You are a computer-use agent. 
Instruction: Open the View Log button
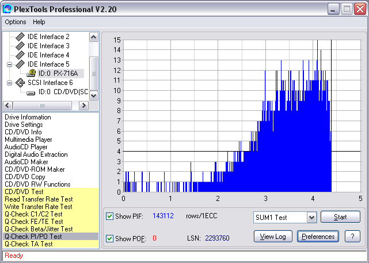[273, 237]
